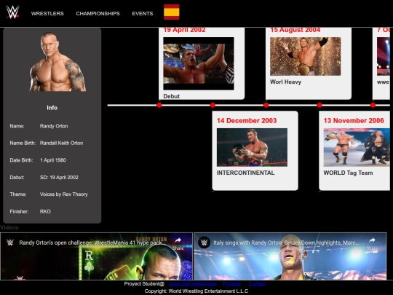Click the finisher value RKO
The height and width of the screenshot is (295, 393).
45,211
